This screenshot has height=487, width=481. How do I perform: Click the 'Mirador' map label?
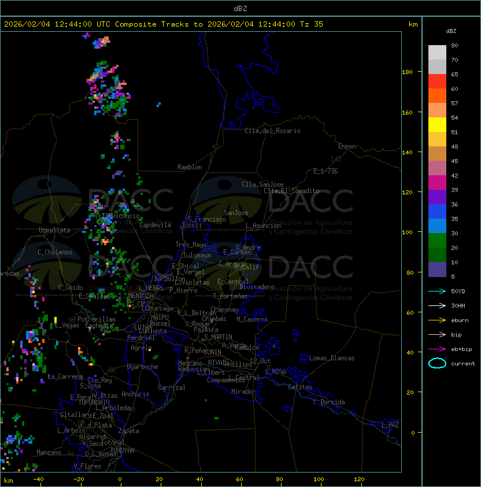click(244, 392)
